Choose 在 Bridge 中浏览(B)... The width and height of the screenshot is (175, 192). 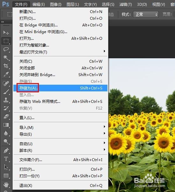(x=60, y=25)
